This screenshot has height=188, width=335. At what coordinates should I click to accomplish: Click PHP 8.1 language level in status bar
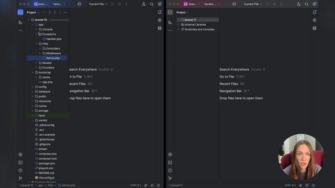pyautogui.click(x=136, y=185)
